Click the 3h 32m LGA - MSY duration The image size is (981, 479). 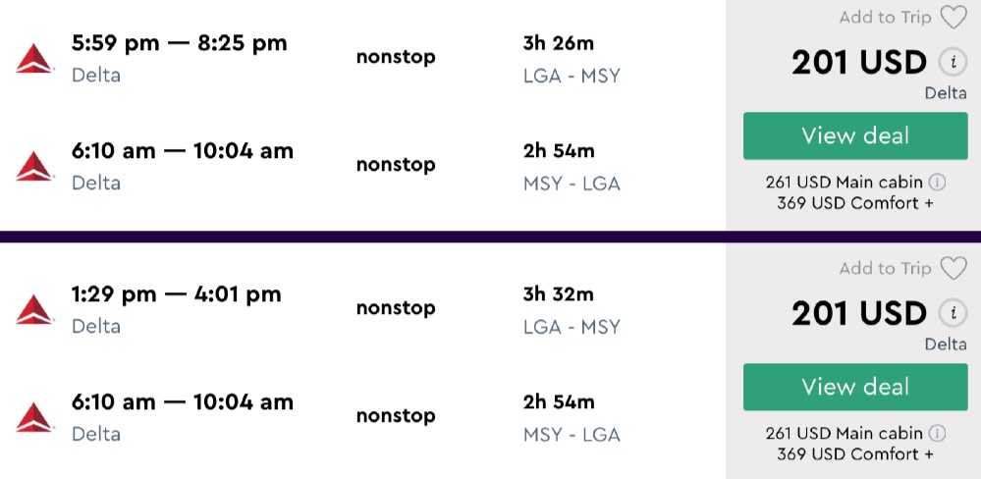point(572,310)
